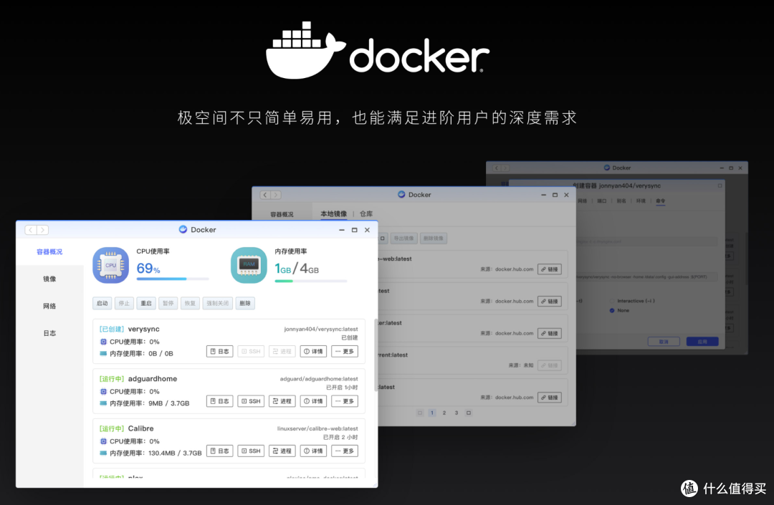Select 容器概况 in middle window sidebar
Screen dimensions: 774x505
[282, 214]
